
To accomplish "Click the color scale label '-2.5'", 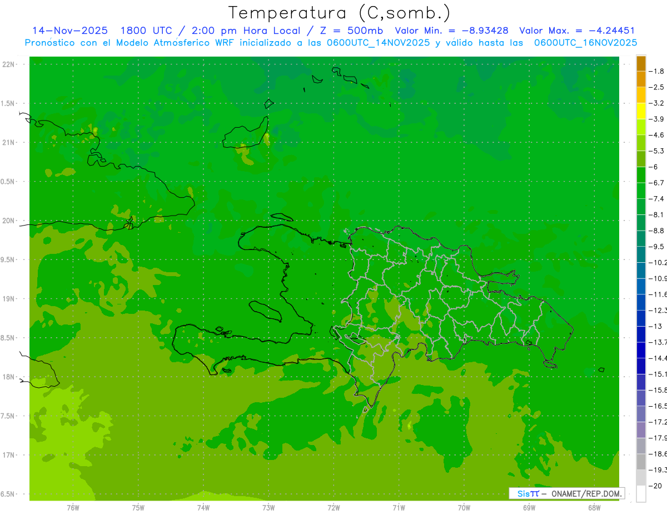I will click(x=658, y=87).
